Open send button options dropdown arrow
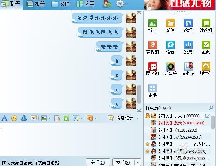The height and width of the screenshot is (166, 216). point(138,162)
